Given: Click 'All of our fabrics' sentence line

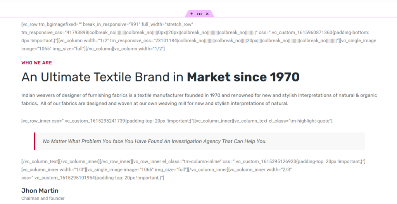Looking at the screenshot, I should click(164, 104).
